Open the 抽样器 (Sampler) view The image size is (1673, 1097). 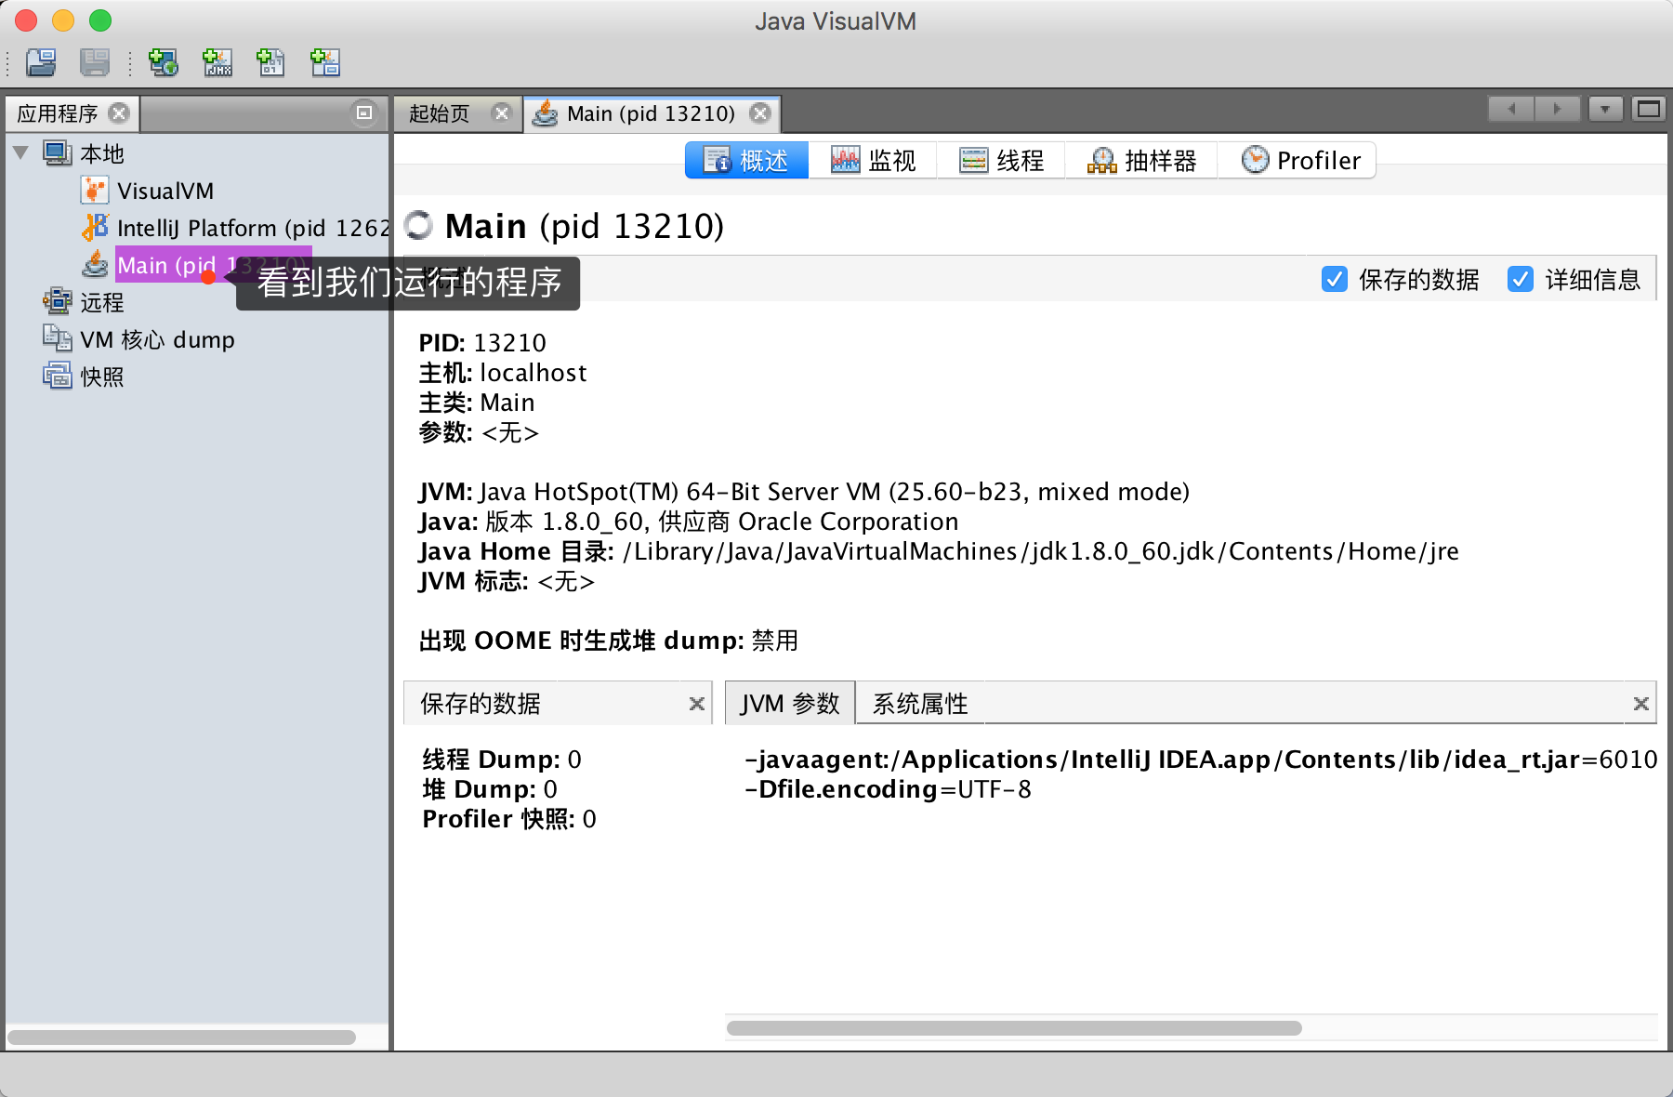point(1141,159)
